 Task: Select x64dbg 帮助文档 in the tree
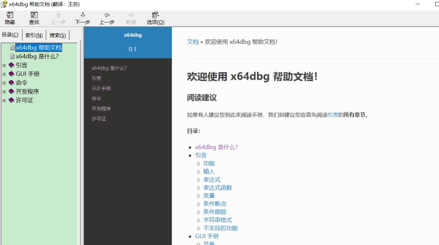39,48
